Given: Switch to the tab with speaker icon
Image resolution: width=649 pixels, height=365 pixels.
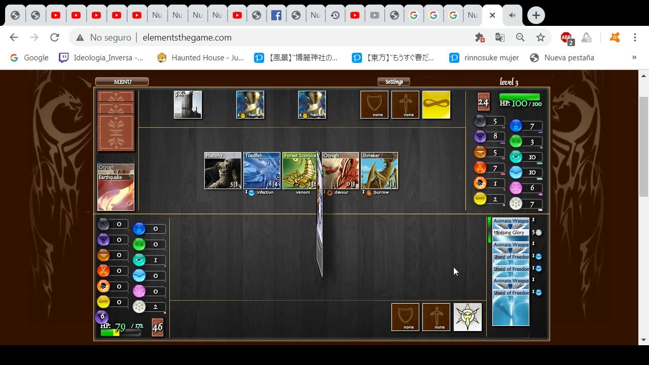Looking at the screenshot, I should pos(512,15).
